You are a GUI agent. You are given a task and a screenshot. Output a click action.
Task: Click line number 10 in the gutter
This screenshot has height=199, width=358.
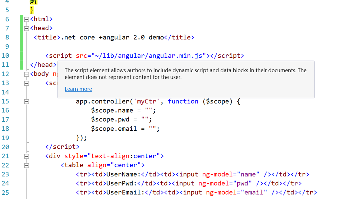coord(5,56)
